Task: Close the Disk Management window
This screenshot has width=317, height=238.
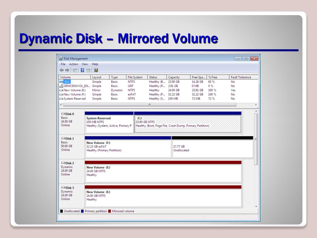Action: coord(254,59)
